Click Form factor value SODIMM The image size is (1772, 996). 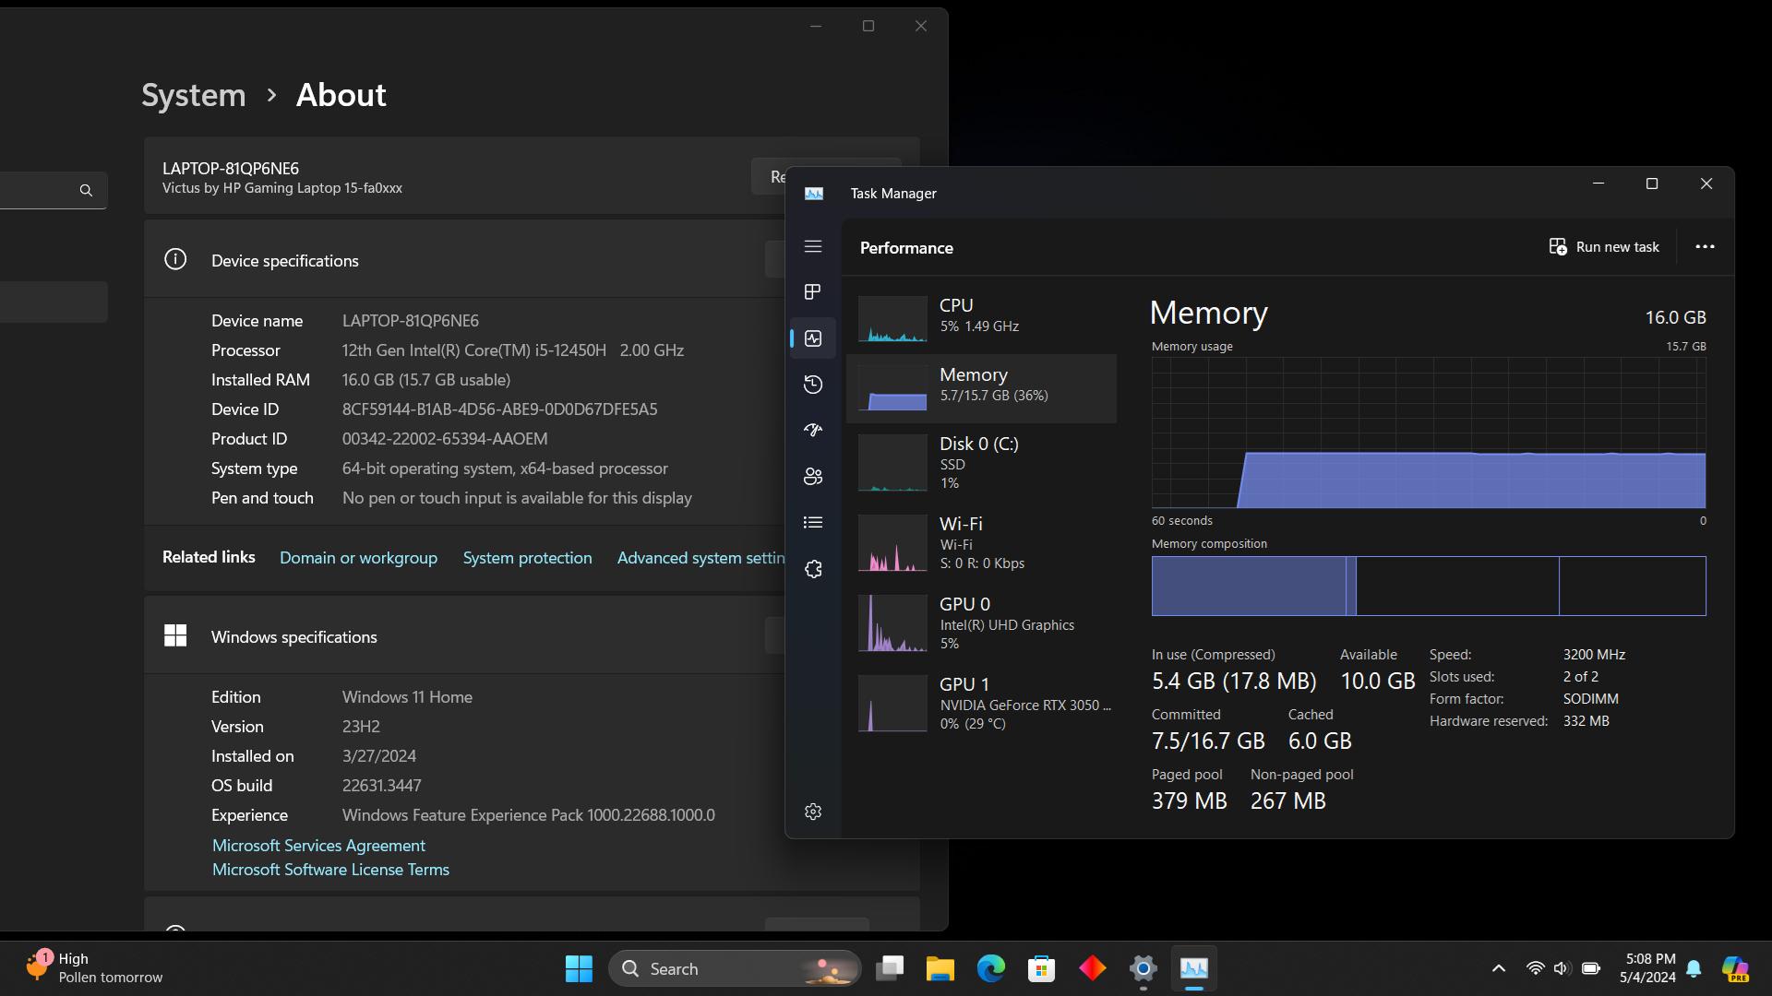1590,699
